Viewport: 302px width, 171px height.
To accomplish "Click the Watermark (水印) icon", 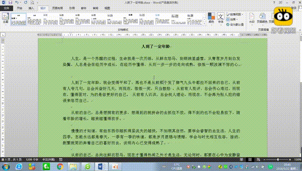I will pyautogui.click(x=252, y=18).
